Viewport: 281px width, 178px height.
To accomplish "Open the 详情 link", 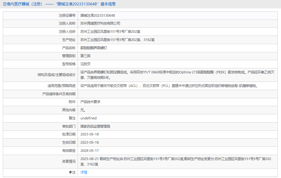I will tap(84, 172).
